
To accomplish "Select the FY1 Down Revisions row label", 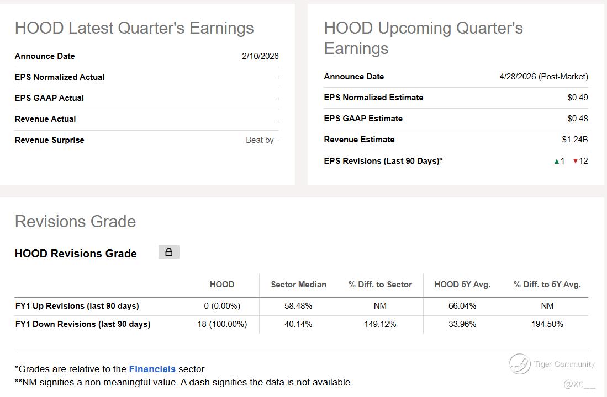I will (82, 324).
